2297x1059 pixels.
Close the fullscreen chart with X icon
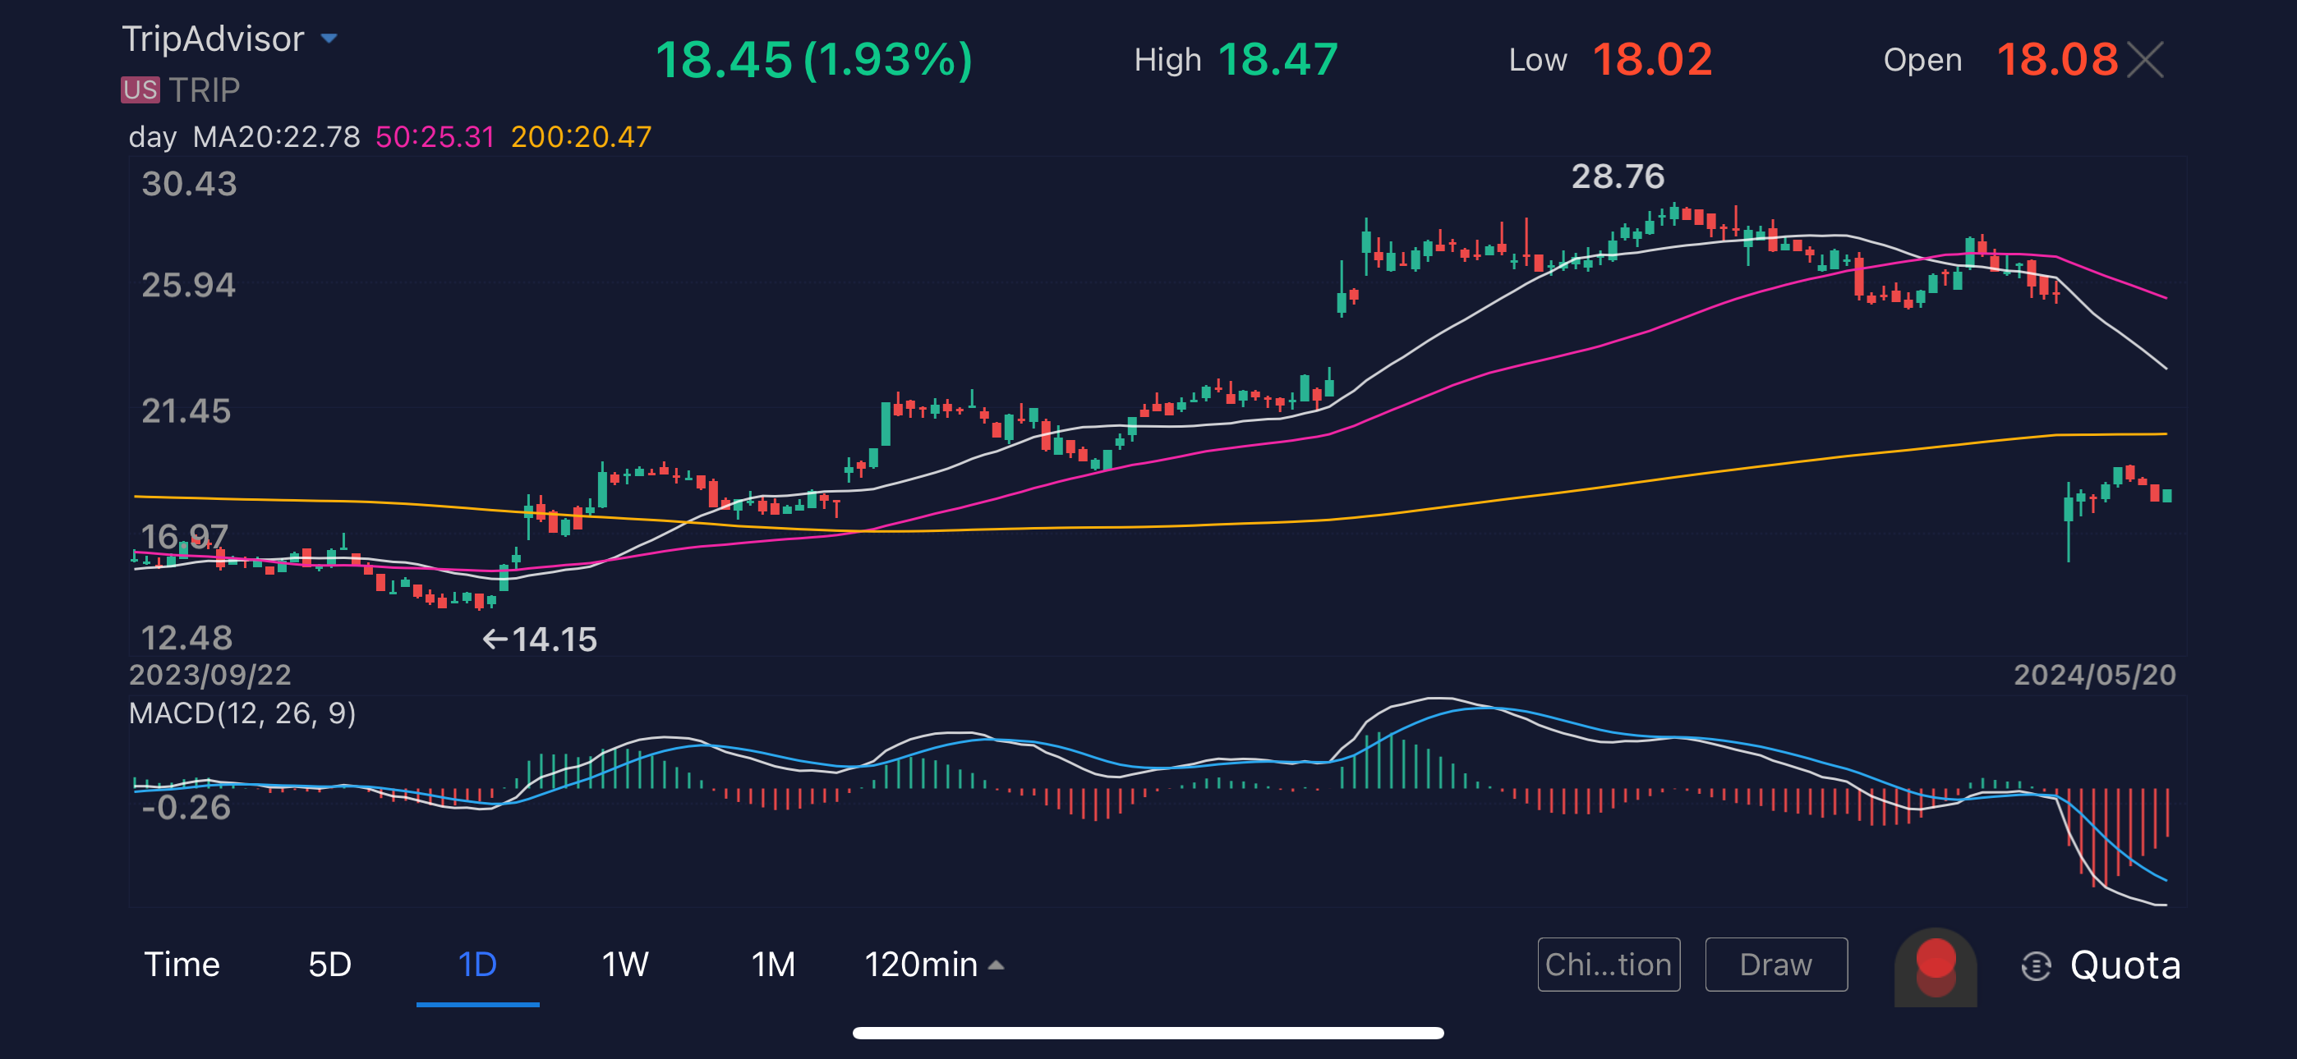click(2145, 61)
